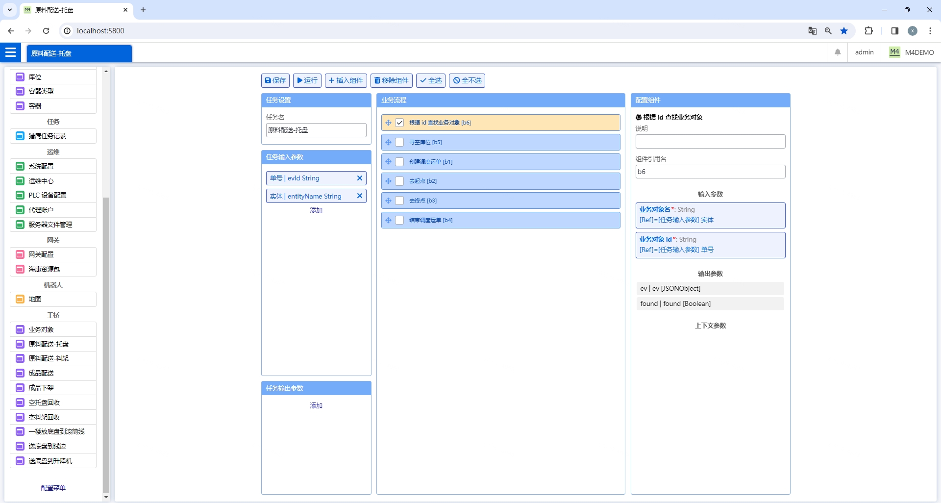
Task: Focus the 组件引用名 input field
Action: (710, 172)
